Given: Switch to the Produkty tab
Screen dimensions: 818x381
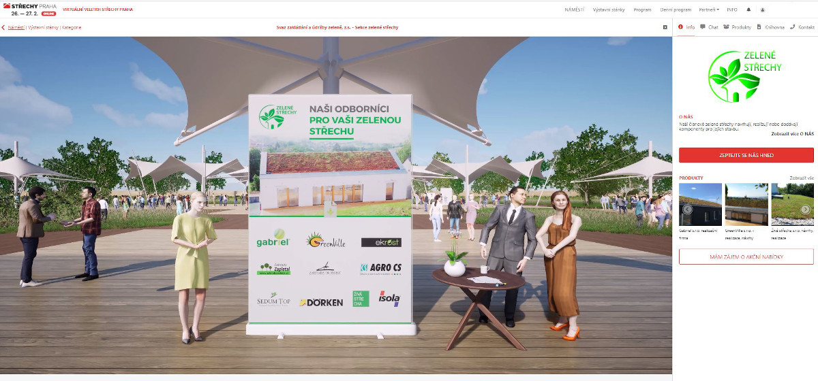Looking at the screenshot, I should click(x=737, y=27).
